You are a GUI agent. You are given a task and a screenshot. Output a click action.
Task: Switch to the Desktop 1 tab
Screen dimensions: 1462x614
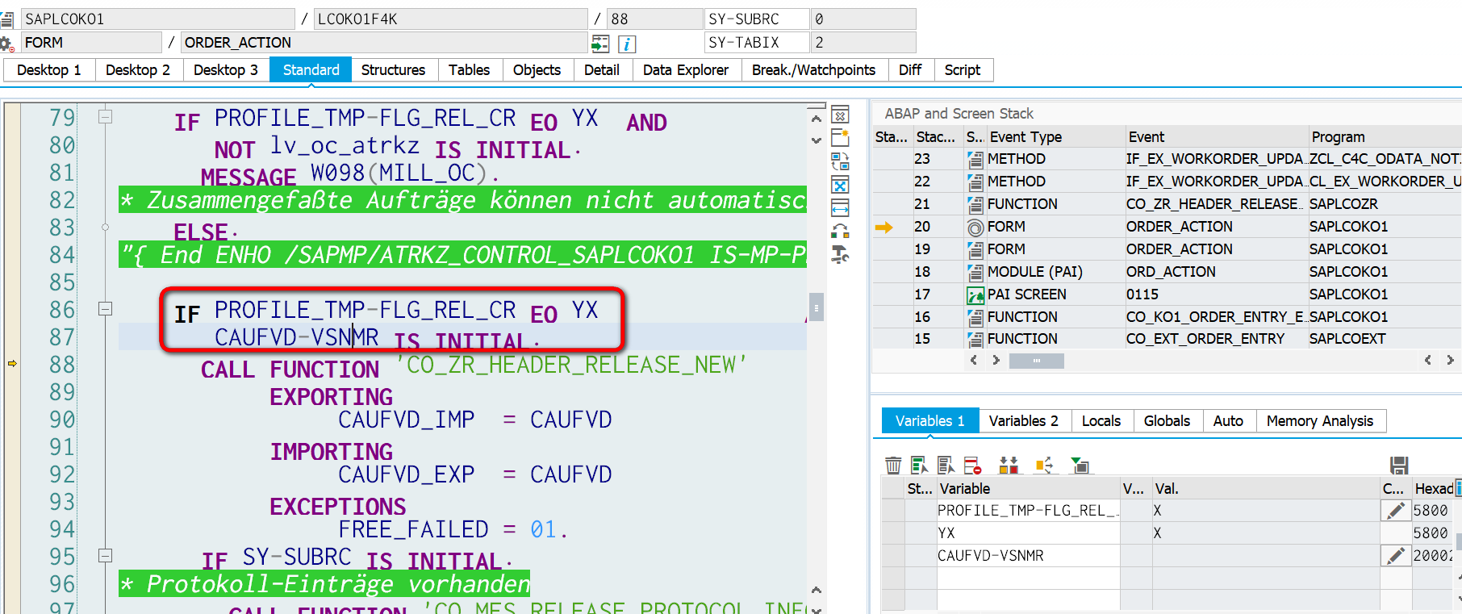[49, 70]
